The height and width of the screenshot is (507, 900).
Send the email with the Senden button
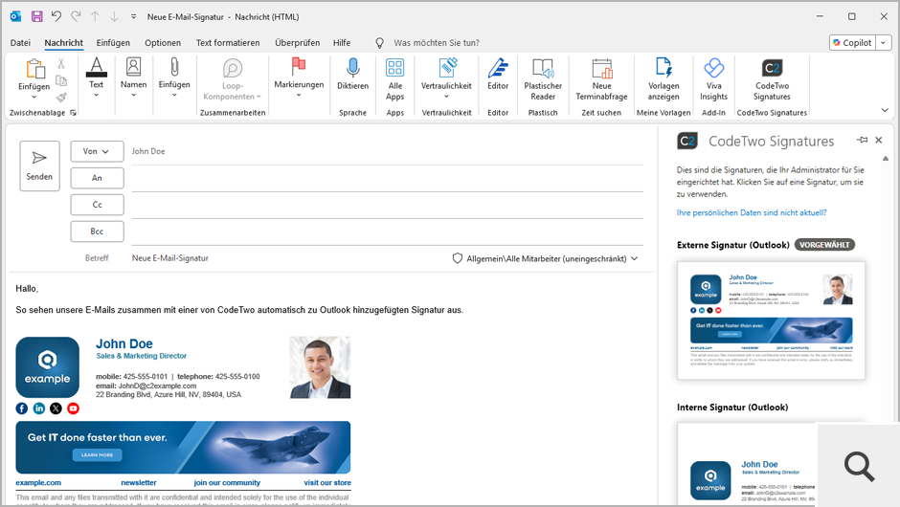point(39,165)
